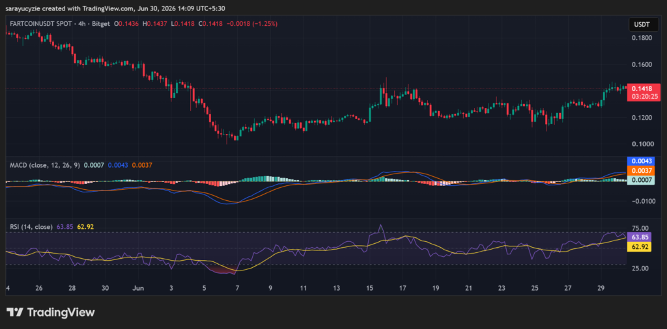Viewport: 667px width, 329px height.
Task: Click the low value L0.1418
Action: coord(182,24)
